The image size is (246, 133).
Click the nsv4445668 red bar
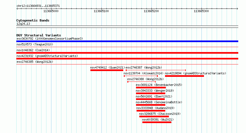tap(151, 105)
